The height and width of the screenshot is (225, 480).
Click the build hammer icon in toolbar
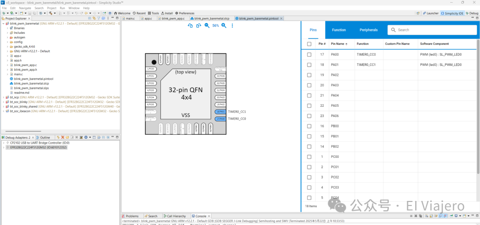51,13
